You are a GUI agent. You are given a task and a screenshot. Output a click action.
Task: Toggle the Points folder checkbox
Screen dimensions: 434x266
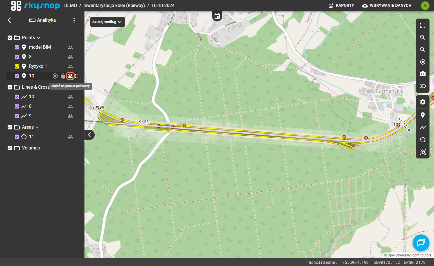[x=10, y=38]
